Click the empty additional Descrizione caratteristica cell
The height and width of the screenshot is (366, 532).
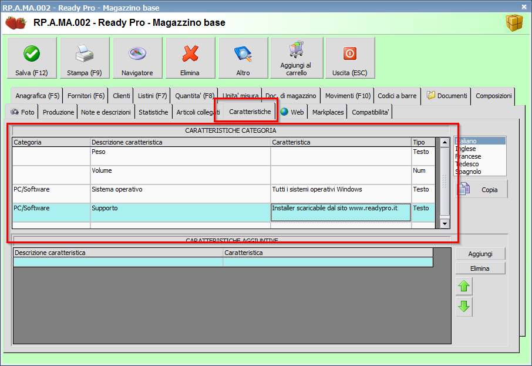coord(118,262)
